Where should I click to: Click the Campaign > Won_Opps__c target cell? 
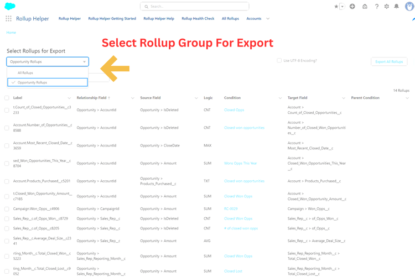point(309,209)
